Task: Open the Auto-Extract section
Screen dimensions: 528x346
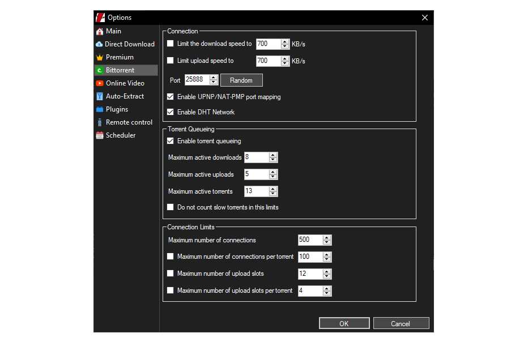Action: click(126, 96)
